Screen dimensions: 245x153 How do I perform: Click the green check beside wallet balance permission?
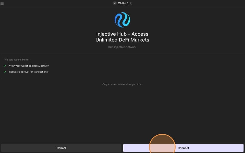[x=5, y=66]
